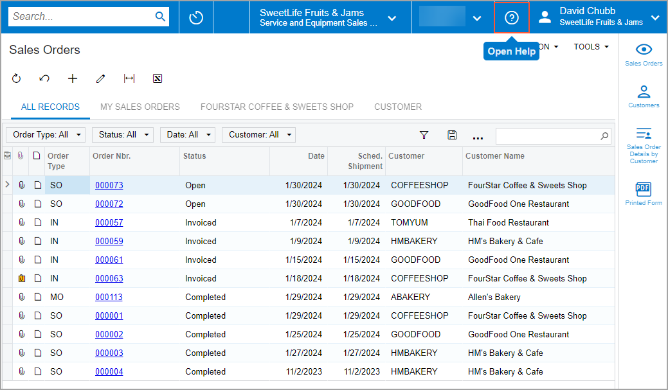Open the Printed Form PDF sidebar icon
The height and width of the screenshot is (390, 668).
(643, 193)
